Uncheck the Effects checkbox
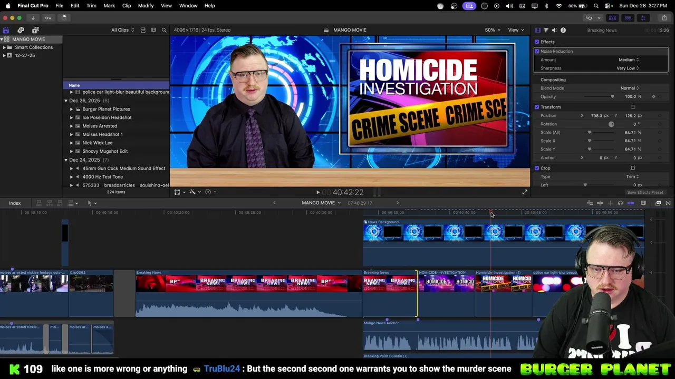This screenshot has height=379, width=675. pos(537,42)
